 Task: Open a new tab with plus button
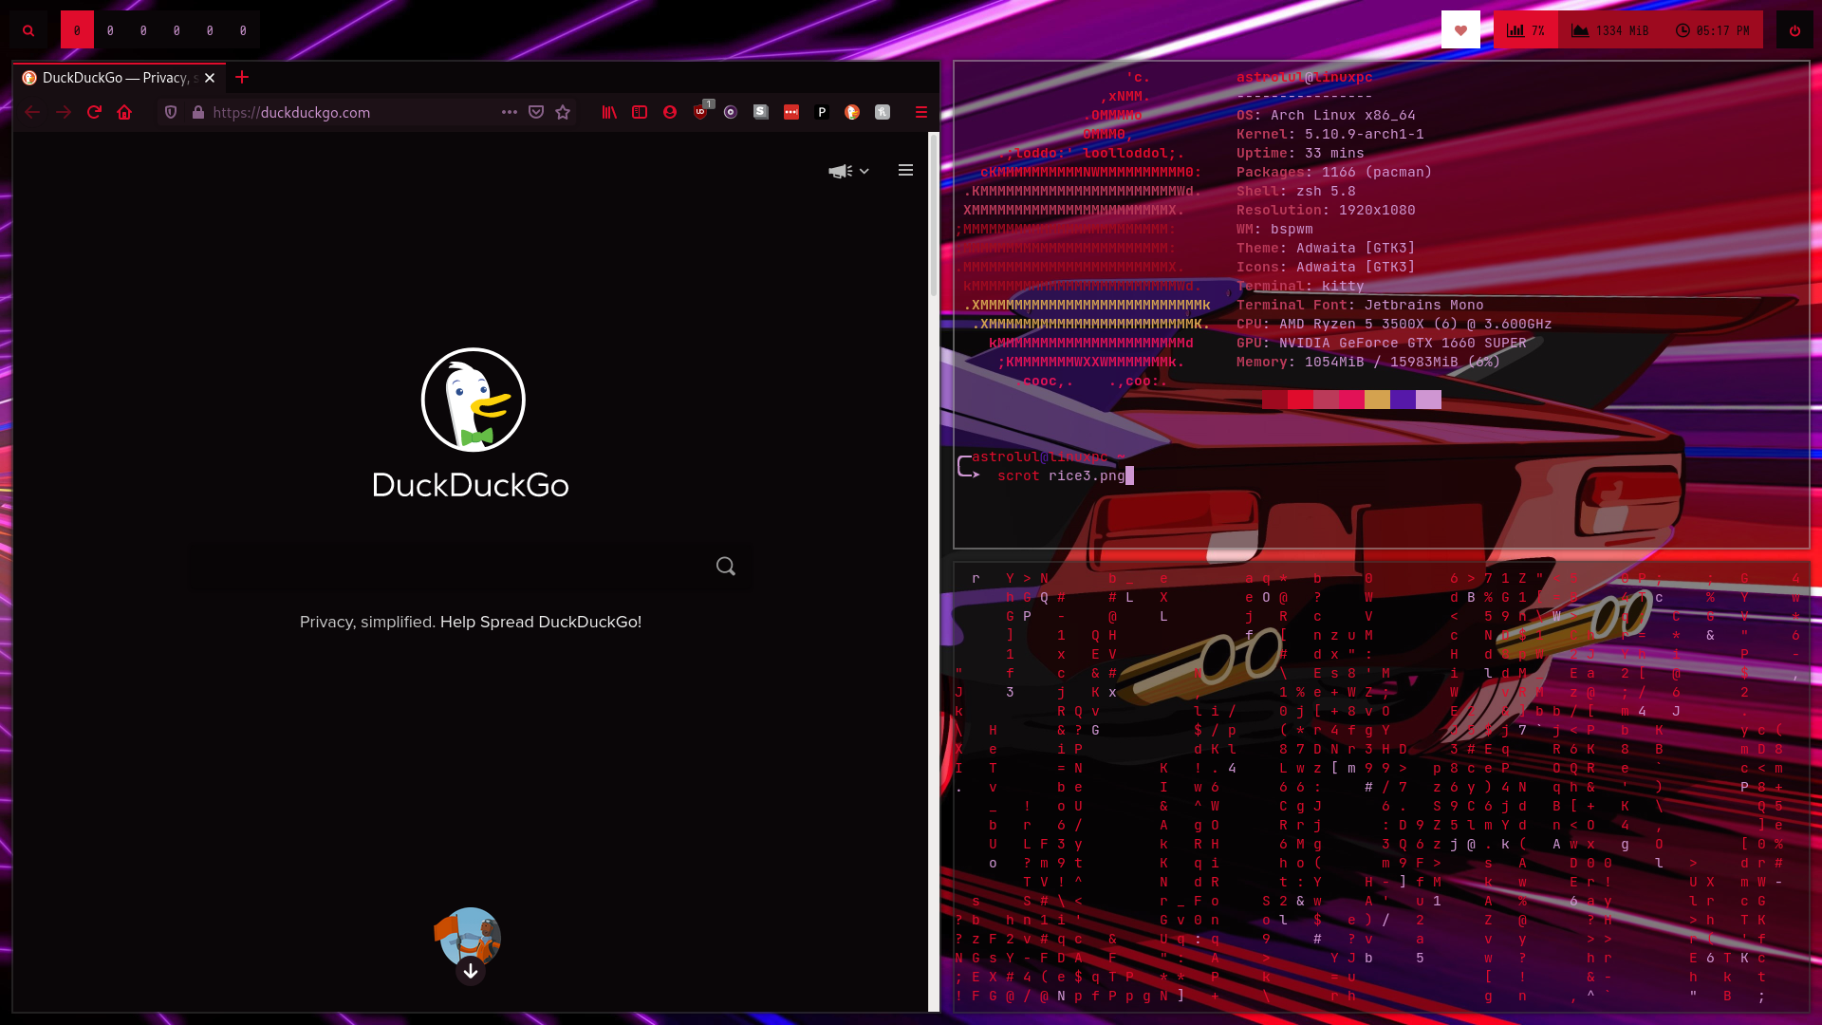pos(242,77)
